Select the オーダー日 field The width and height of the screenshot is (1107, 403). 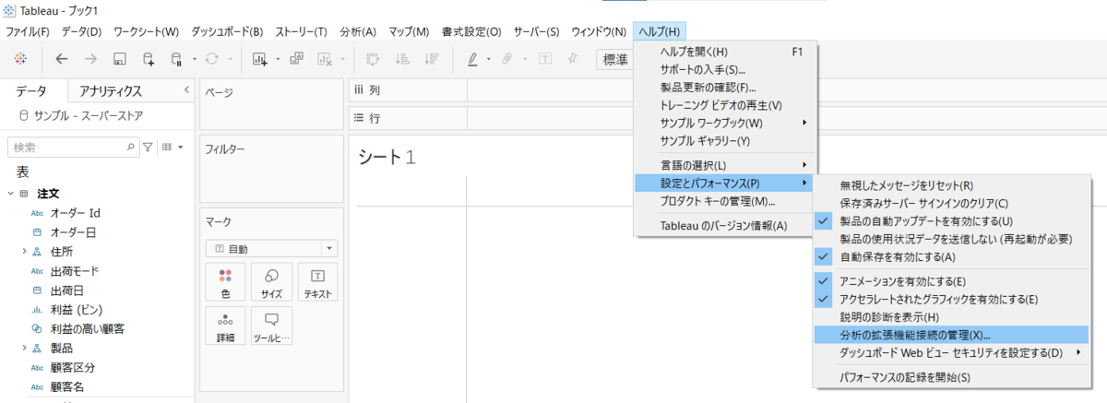[74, 231]
